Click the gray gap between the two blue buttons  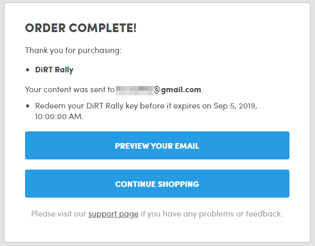(157, 165)
